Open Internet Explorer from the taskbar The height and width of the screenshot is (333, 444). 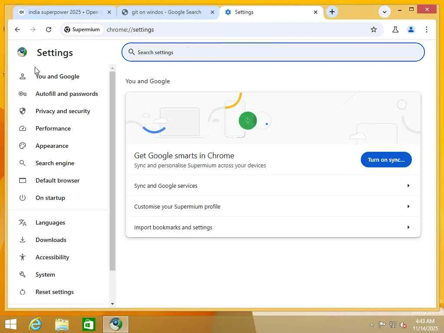36,324
